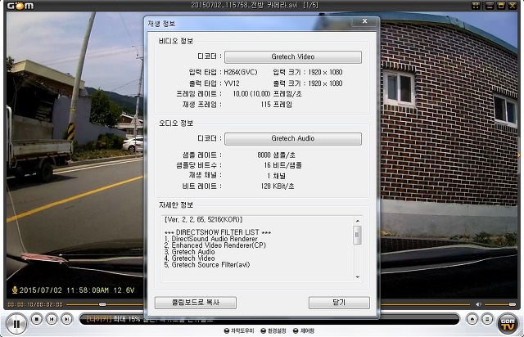Image resolution: width=524 pixels, height=337 pixels.
Task: Click the elapsed time display 00:00:10
Action: pos(20,304)
